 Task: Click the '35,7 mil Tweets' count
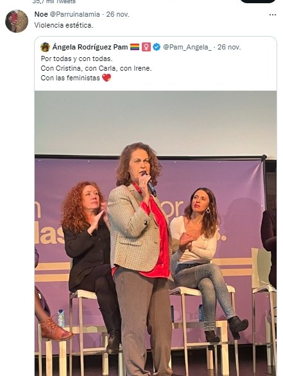click(54, 2)
